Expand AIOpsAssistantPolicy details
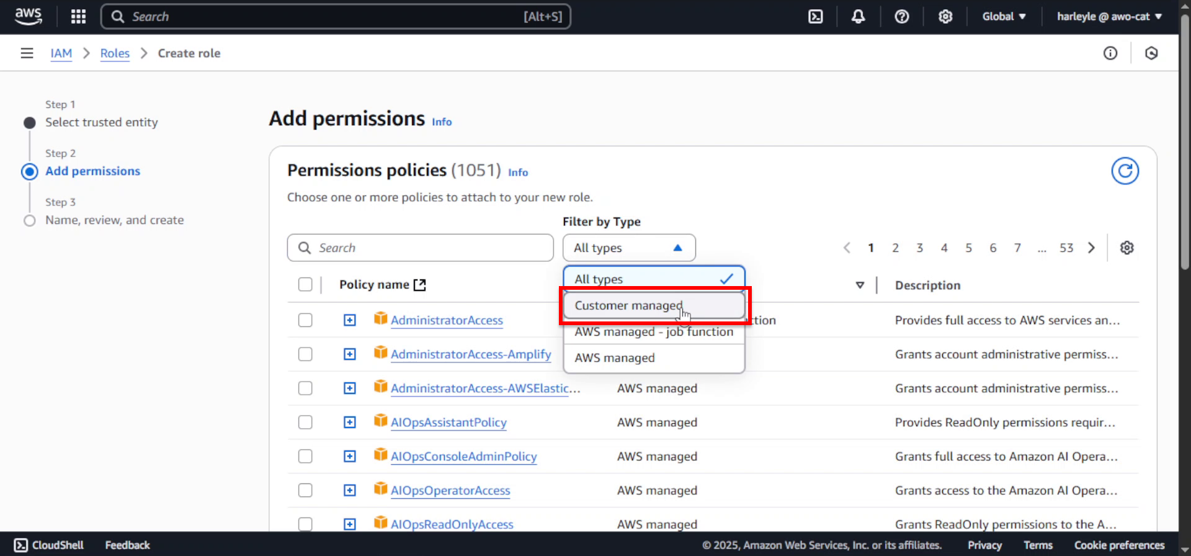 click(x=350, y=423)
